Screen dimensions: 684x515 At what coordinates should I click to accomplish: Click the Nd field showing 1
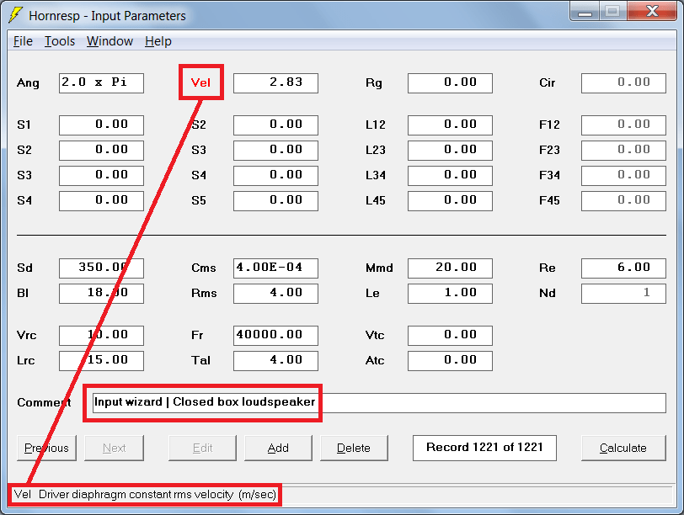pos(624,294)
